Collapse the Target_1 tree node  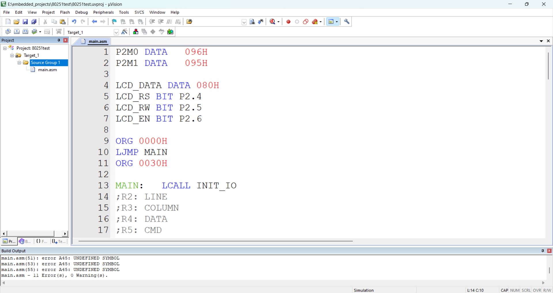pyautogui.click(x=12, y=56)
